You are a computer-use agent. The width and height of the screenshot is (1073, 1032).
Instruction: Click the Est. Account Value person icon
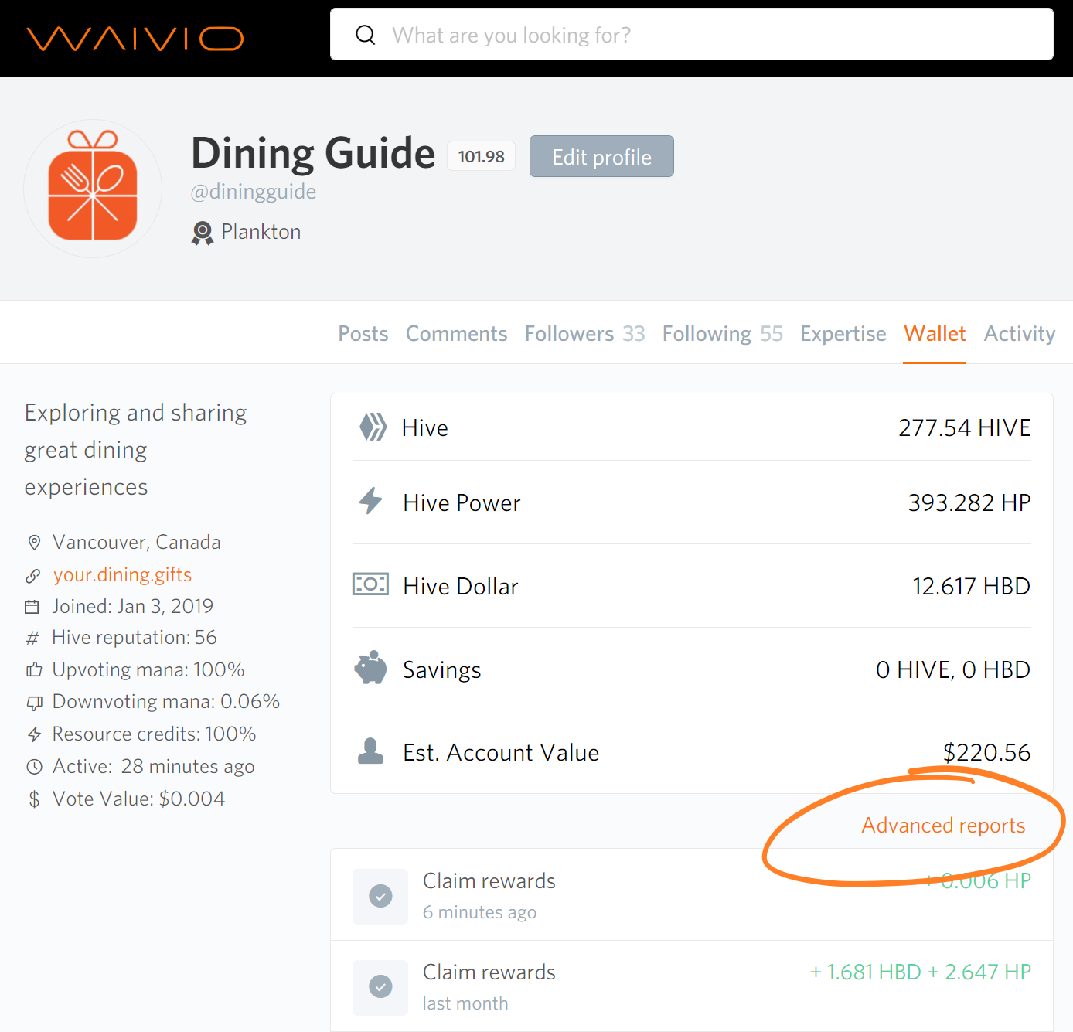click(370, 751)
